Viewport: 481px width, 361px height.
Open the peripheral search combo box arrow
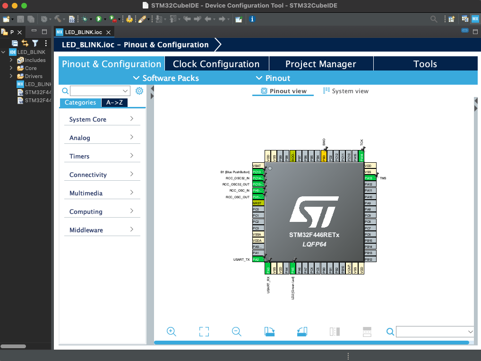(x=125, y=91)
